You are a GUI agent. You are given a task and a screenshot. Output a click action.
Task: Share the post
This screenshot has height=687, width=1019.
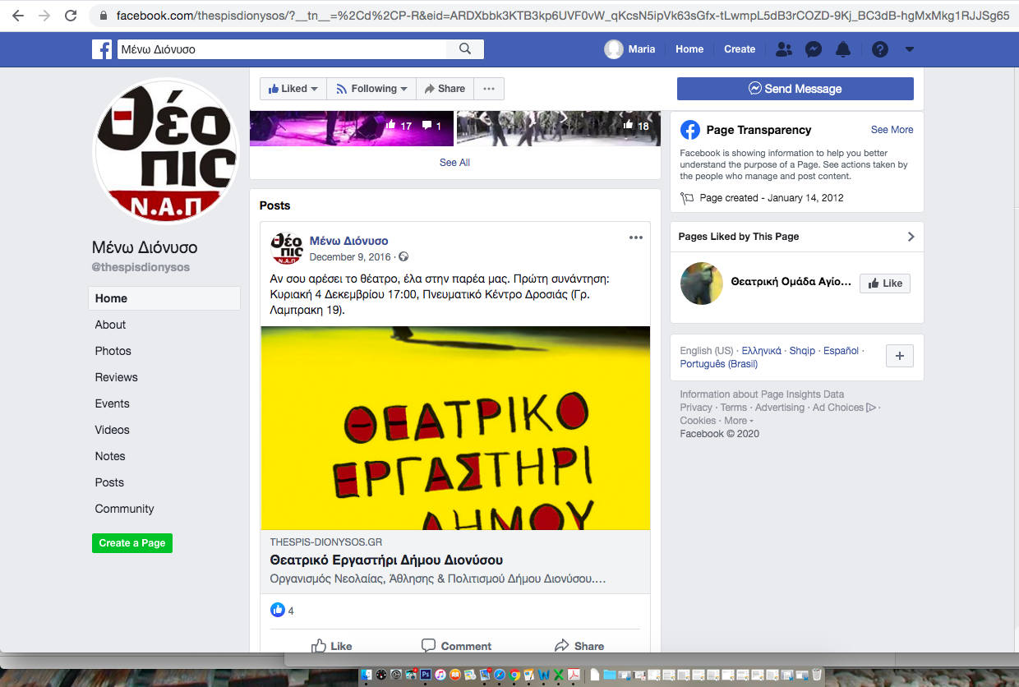pos(579,646)
